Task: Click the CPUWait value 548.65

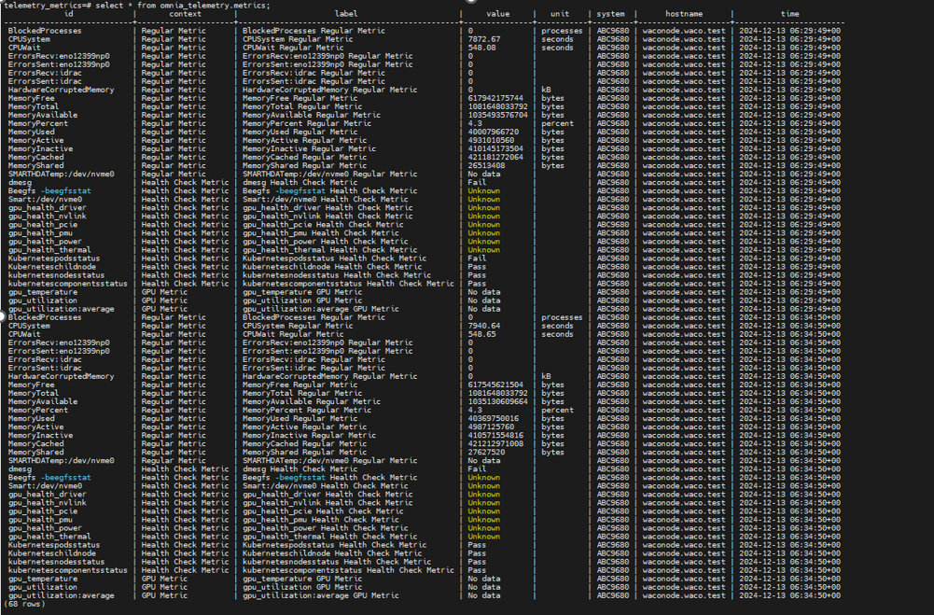Action: [x=481, y=334]
